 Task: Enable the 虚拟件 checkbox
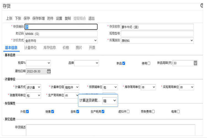pos(128,112)
